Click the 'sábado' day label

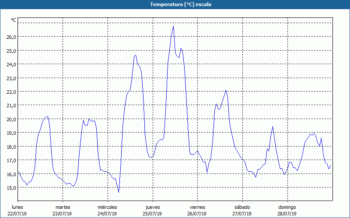[x=242, y=207]
